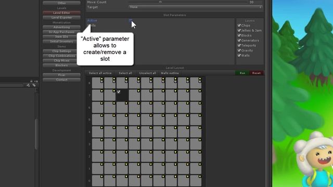Open the Initial Inventory section
The width and height of the screenshot is (333, 187).
point(61,42)
